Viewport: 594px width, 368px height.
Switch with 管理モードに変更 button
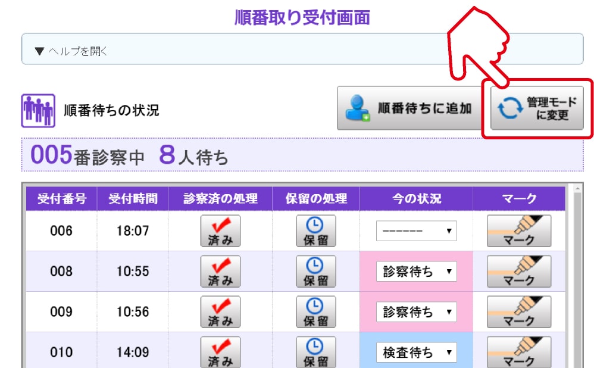click(x=537, y=108)
